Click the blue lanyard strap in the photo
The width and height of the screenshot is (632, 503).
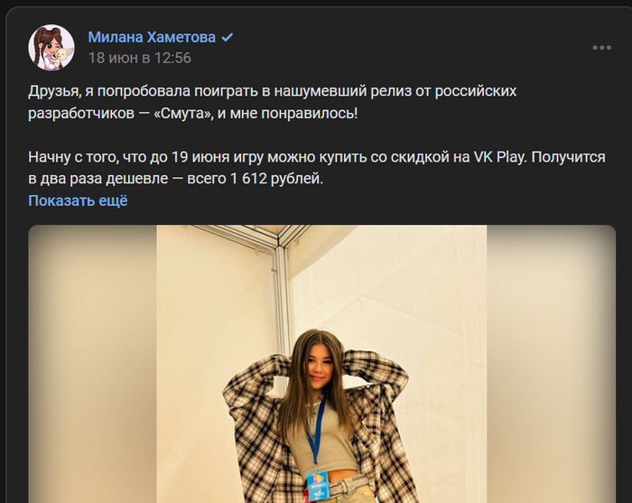click(316, 433)
